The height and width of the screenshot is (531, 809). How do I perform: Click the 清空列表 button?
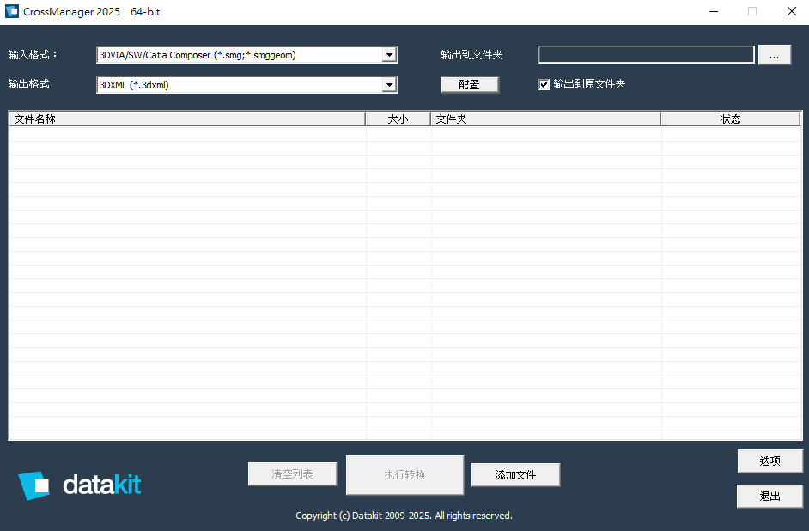292,473
